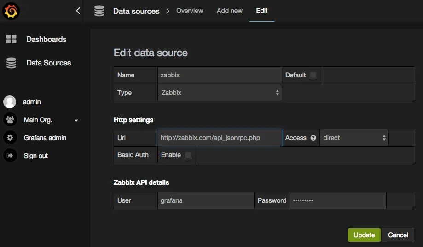Open the Type dropdown showing Zabbix
Viewport: 423px width, 247px height.
click(220, 93)
